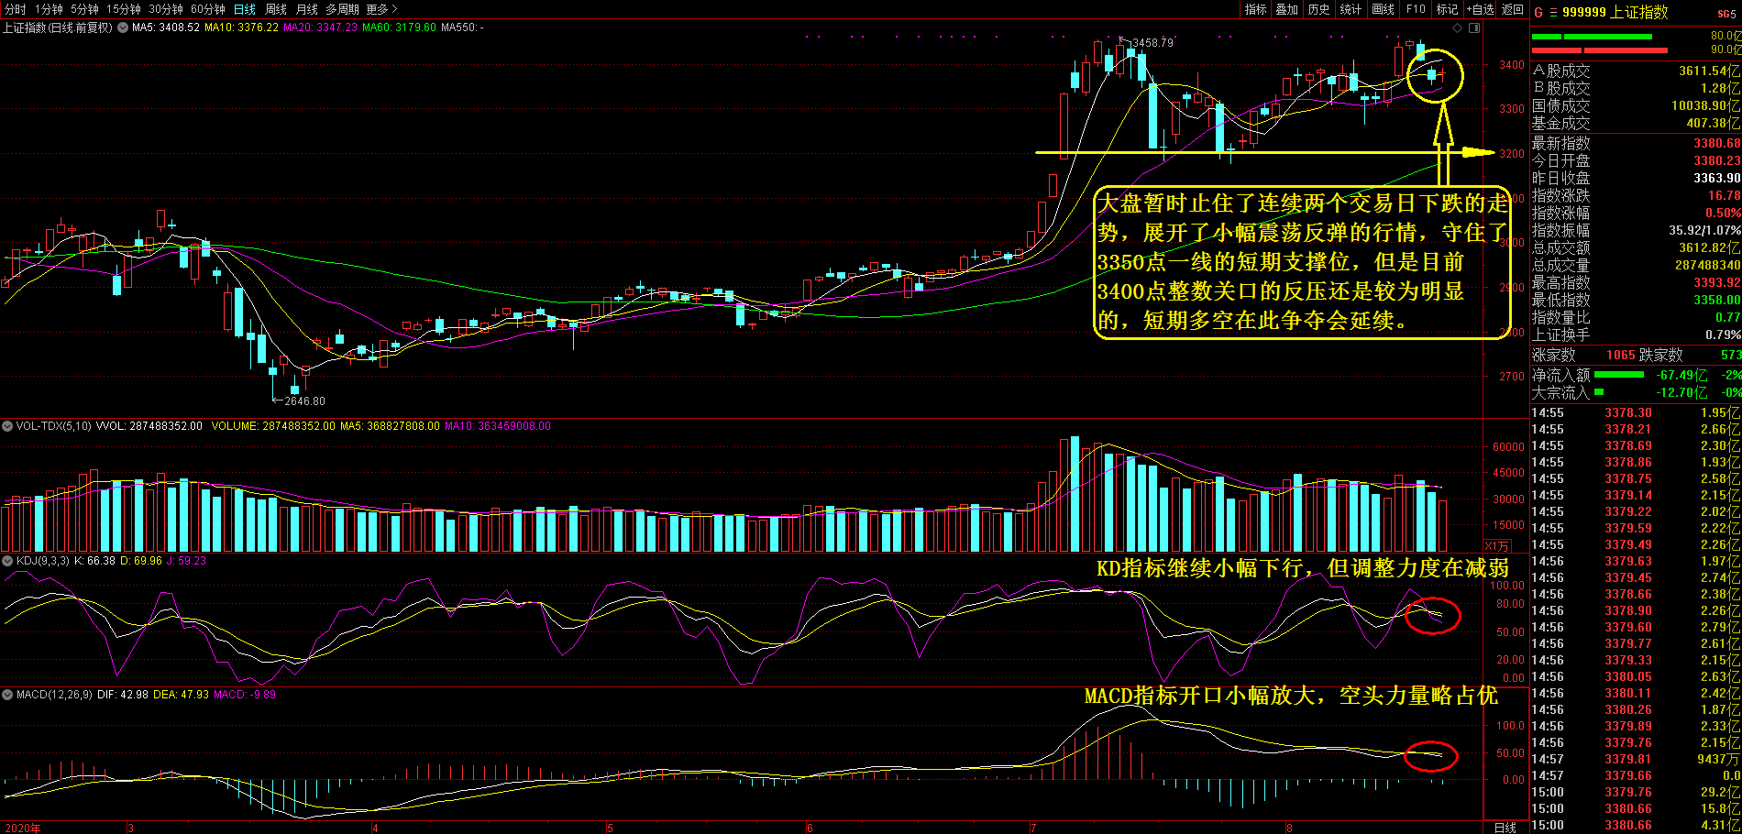
Task: Open the F10 company info button
Action: [x=1416, y=9]
